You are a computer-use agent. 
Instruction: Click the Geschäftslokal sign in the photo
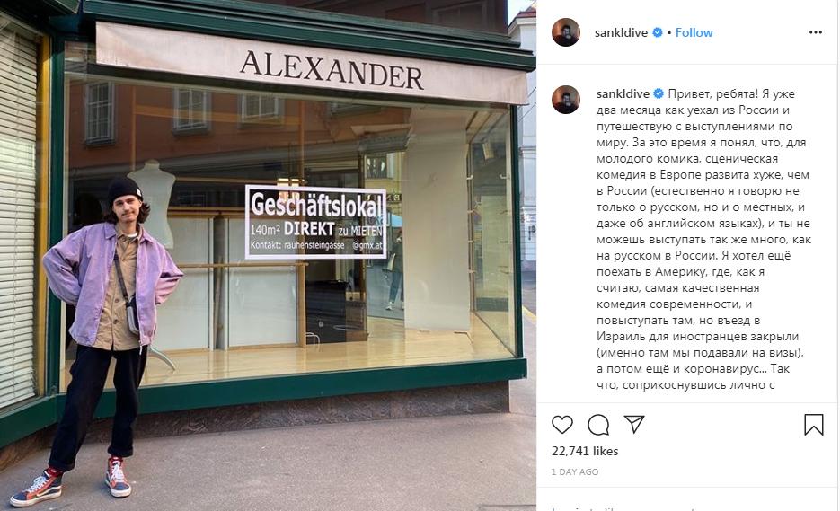coord(315,222)
